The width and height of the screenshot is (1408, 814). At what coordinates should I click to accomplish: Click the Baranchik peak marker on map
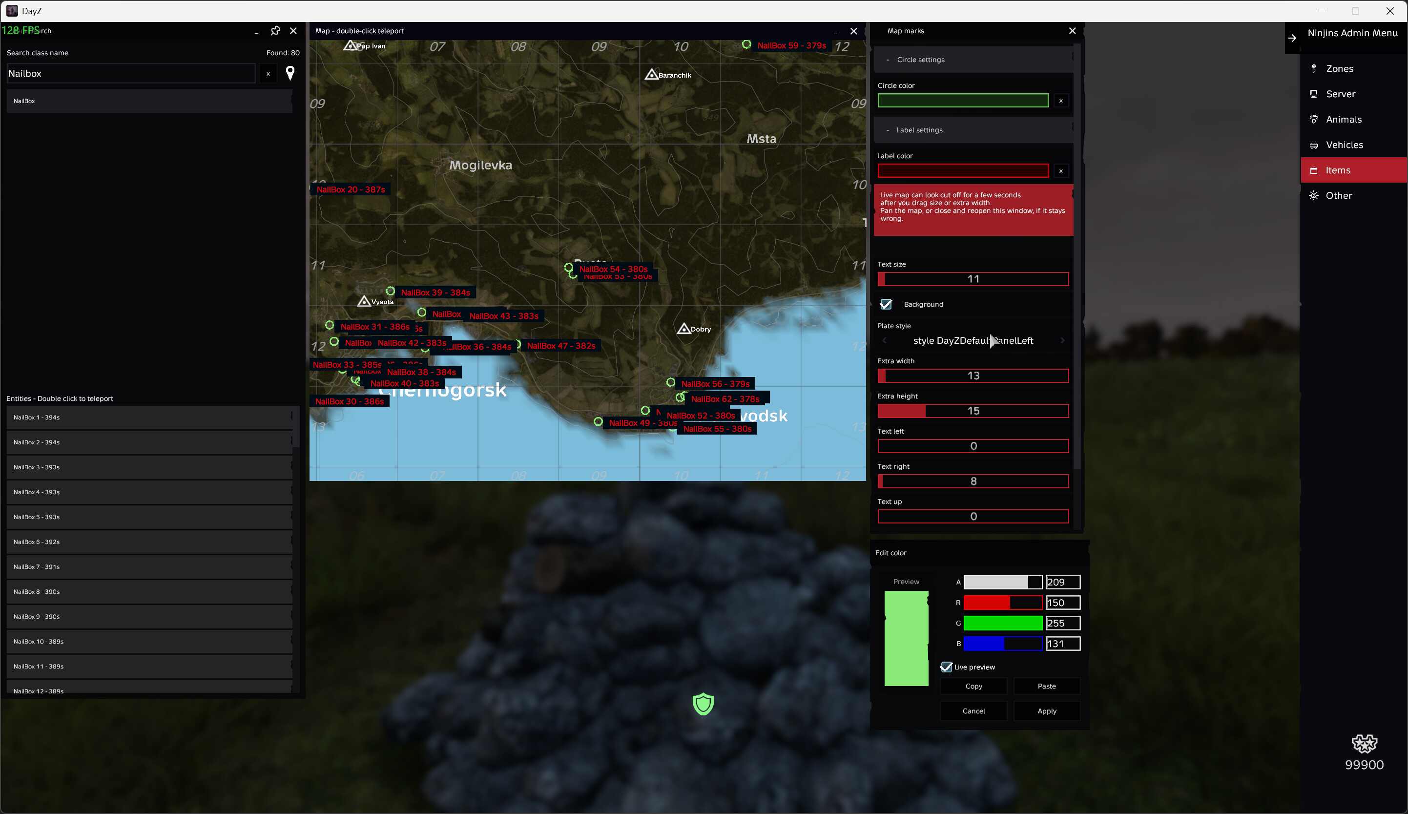click(651, 74)
